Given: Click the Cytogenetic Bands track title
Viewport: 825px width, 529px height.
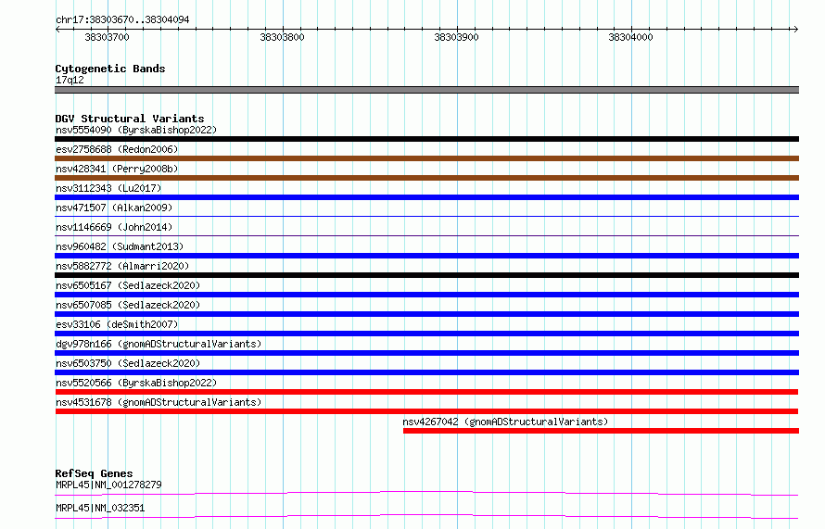Looking at the screenshot, I should tap(110, 69).
